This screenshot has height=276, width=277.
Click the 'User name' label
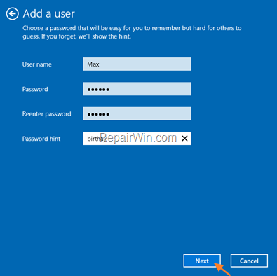(37, 64)
